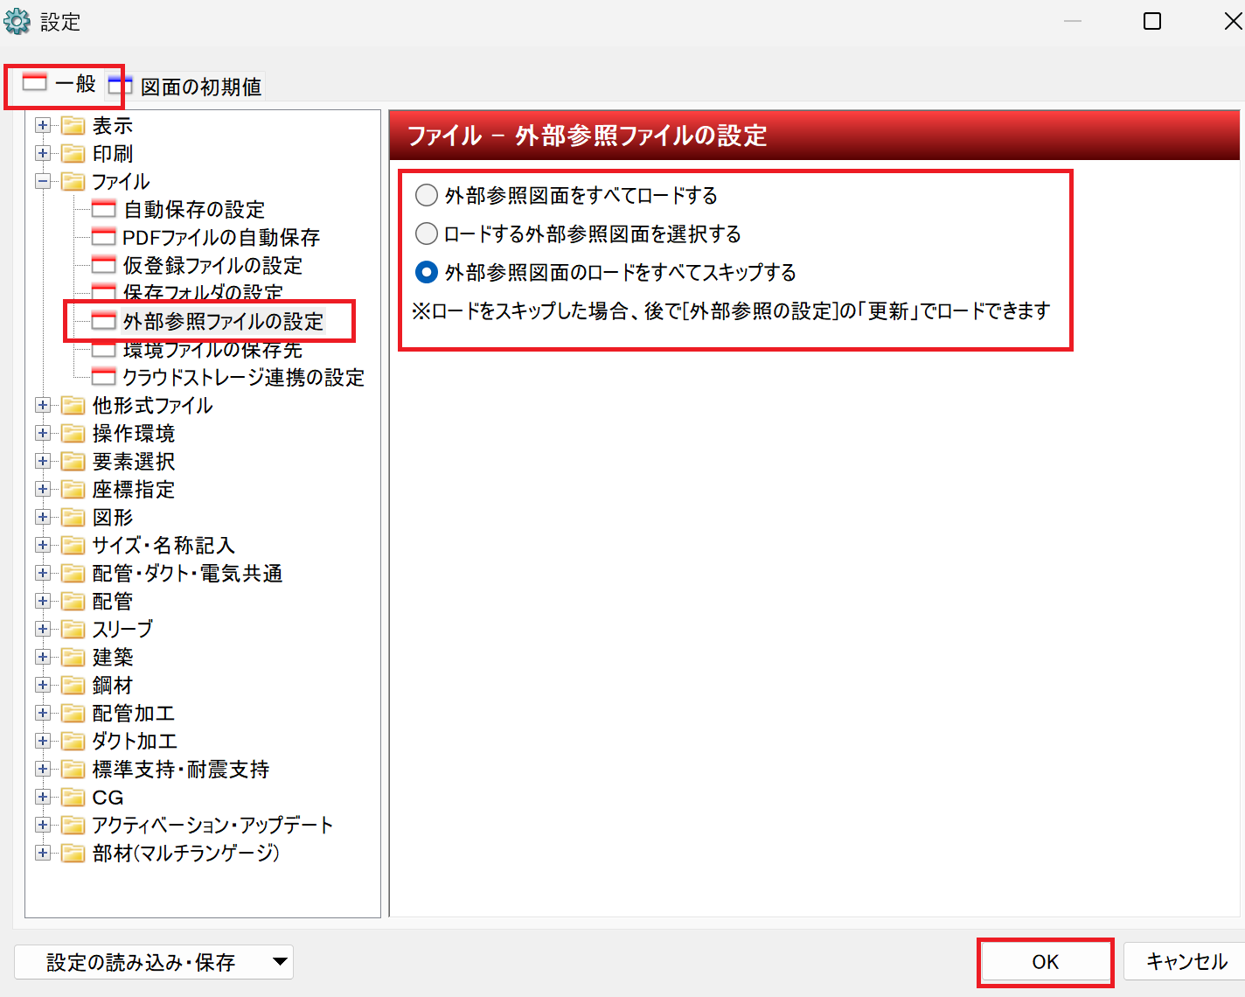Viewport: 1245px width, 997px height.
Task: Click the 自動保存の設定 page icon
Action: coord(103,209)
